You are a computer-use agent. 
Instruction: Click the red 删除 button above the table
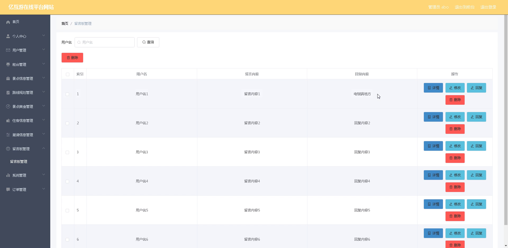(72, 58)
